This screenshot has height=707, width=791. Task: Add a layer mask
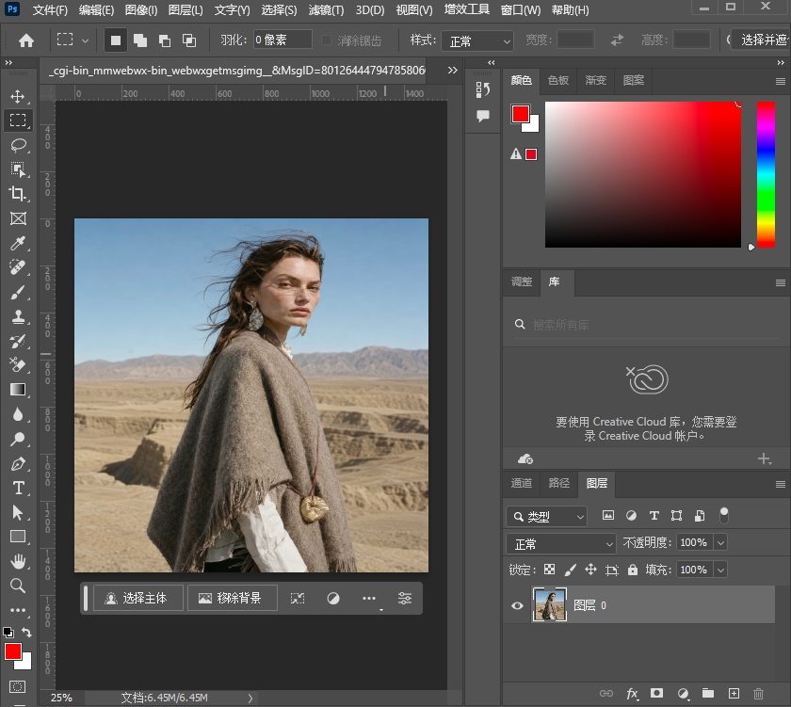657,694
